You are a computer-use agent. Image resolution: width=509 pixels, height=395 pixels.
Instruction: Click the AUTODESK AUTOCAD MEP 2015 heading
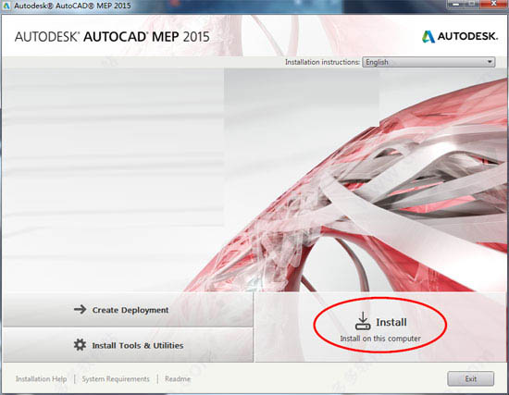(112, 37)
